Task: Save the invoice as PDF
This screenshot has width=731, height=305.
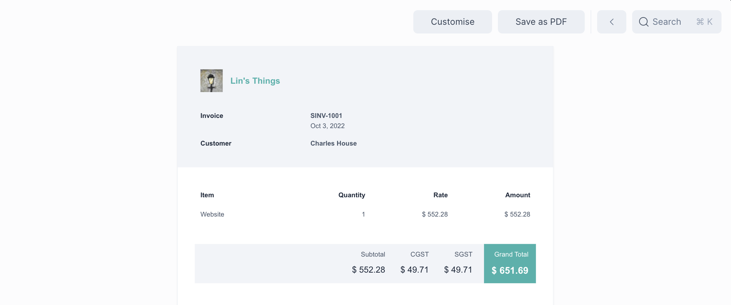Action: [541, 22]
